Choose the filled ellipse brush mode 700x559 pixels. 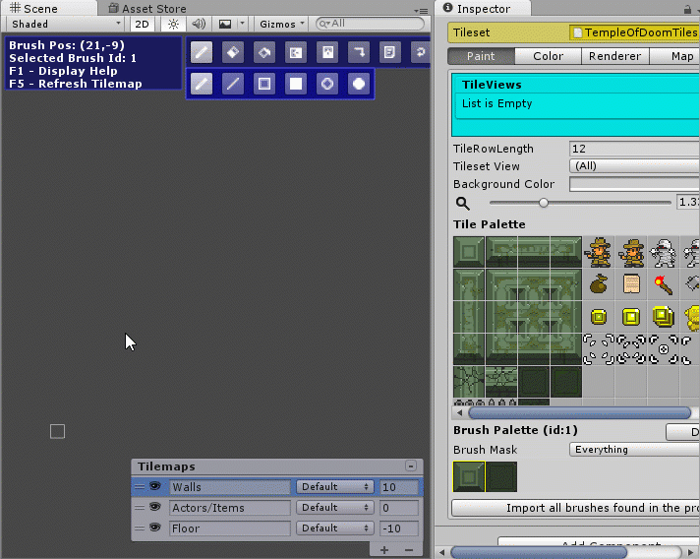coord(359,84)
